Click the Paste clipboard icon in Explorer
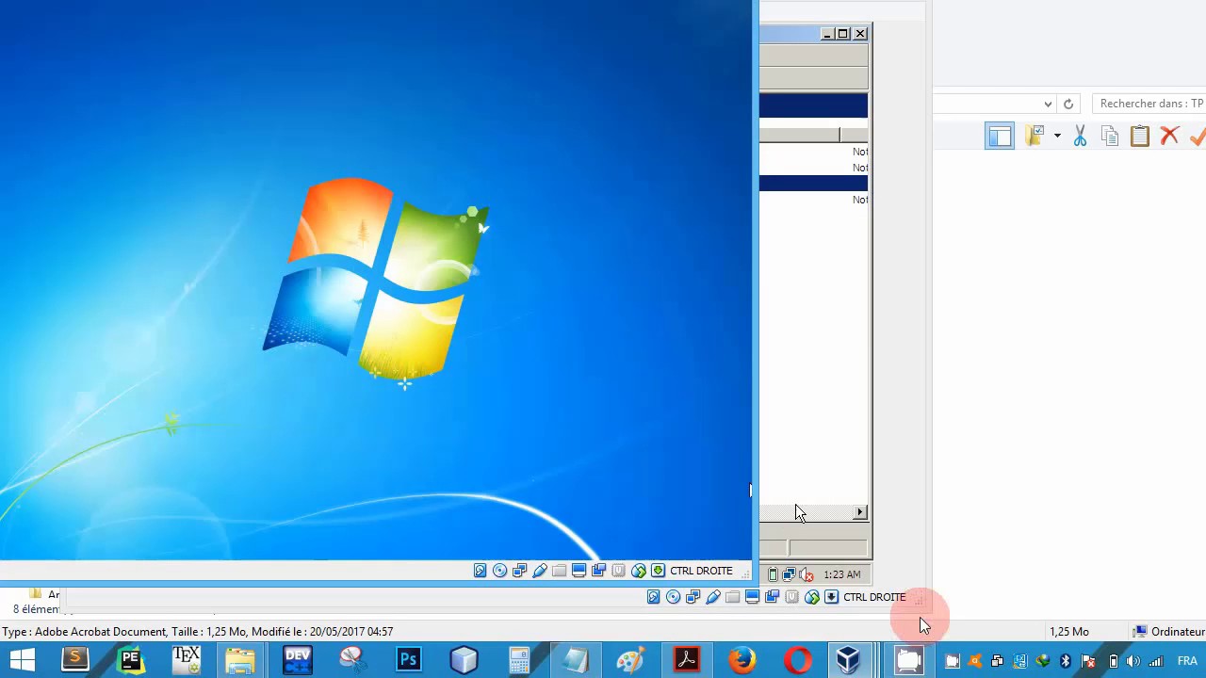This screenshot has width=1206, height=678. coord(1140,137)
